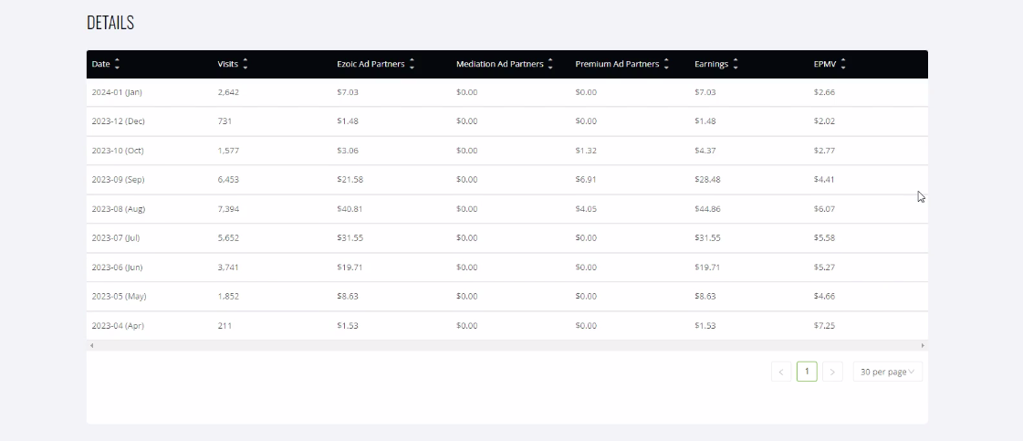
Task: Click the horizontal scrollbar right arrow
Action: [x=923, y=345]
